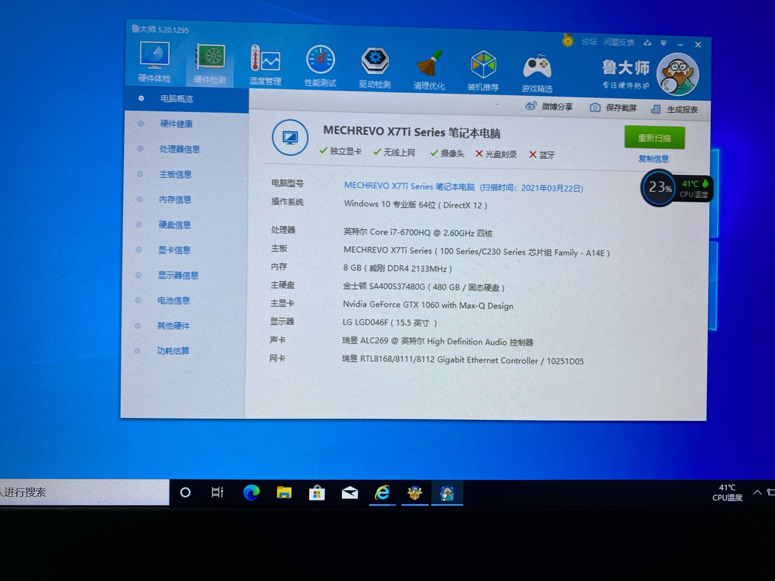Open the 装机推荐 build recommendation feature

coord(484,65)
